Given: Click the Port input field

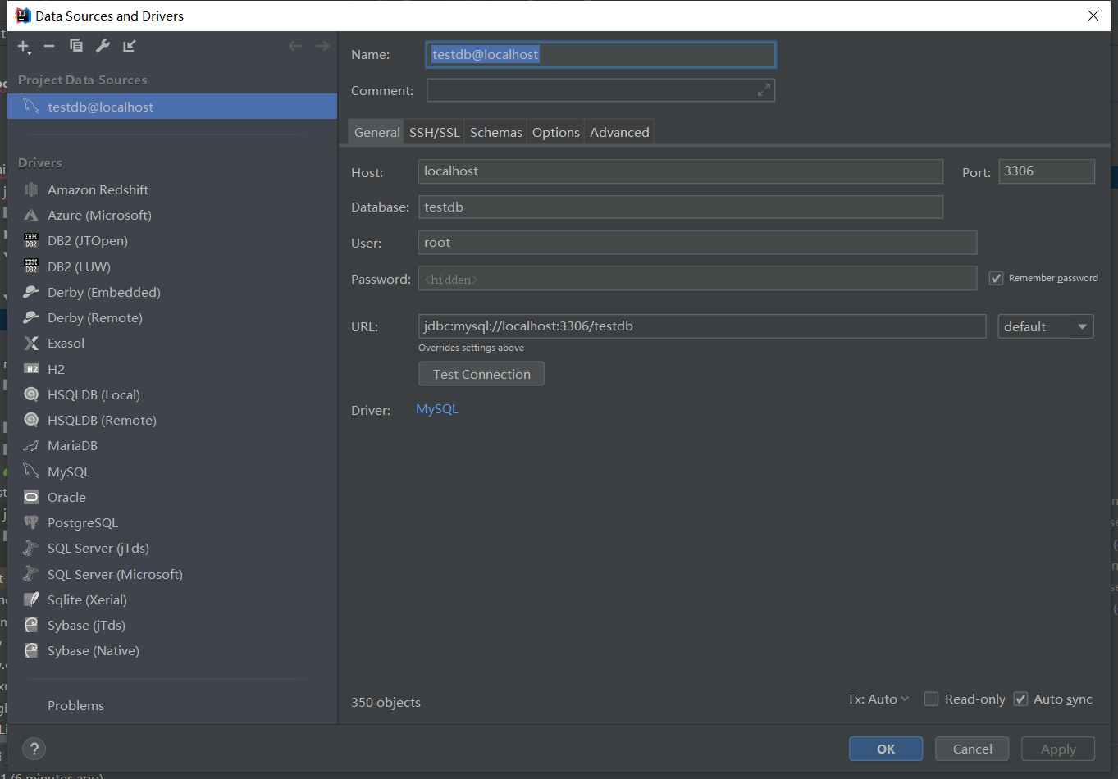Looking at the screenshot, I should point(1047,171).
